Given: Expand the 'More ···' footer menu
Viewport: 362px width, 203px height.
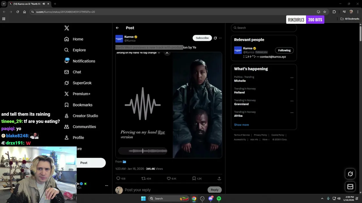Looking at the screenshot, I should pyautogui.click(x=266, y=140).
